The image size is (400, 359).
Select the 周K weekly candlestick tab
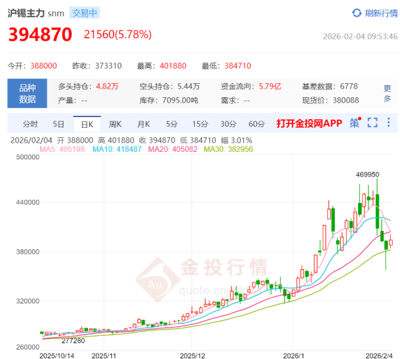click(x=115, y=124)
